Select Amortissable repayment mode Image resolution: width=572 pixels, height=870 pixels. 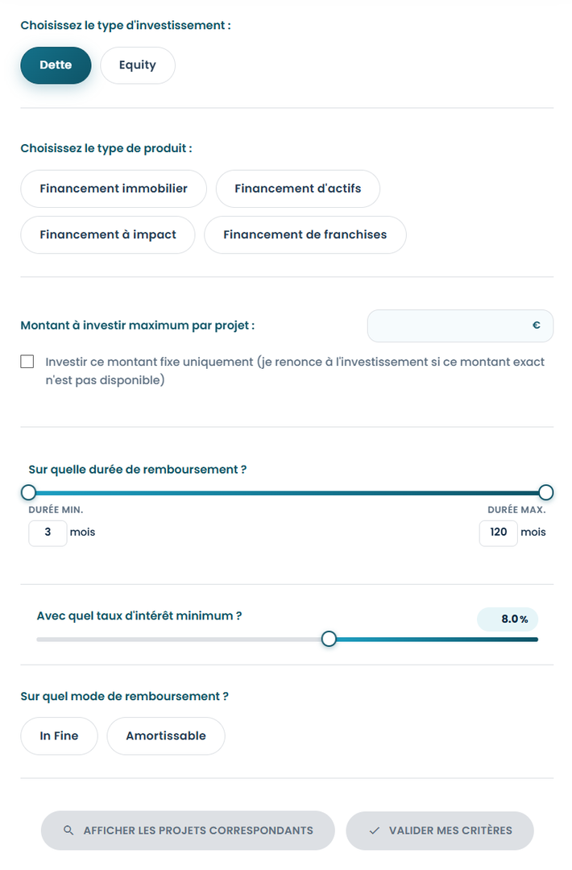click(x=166, y=736)
